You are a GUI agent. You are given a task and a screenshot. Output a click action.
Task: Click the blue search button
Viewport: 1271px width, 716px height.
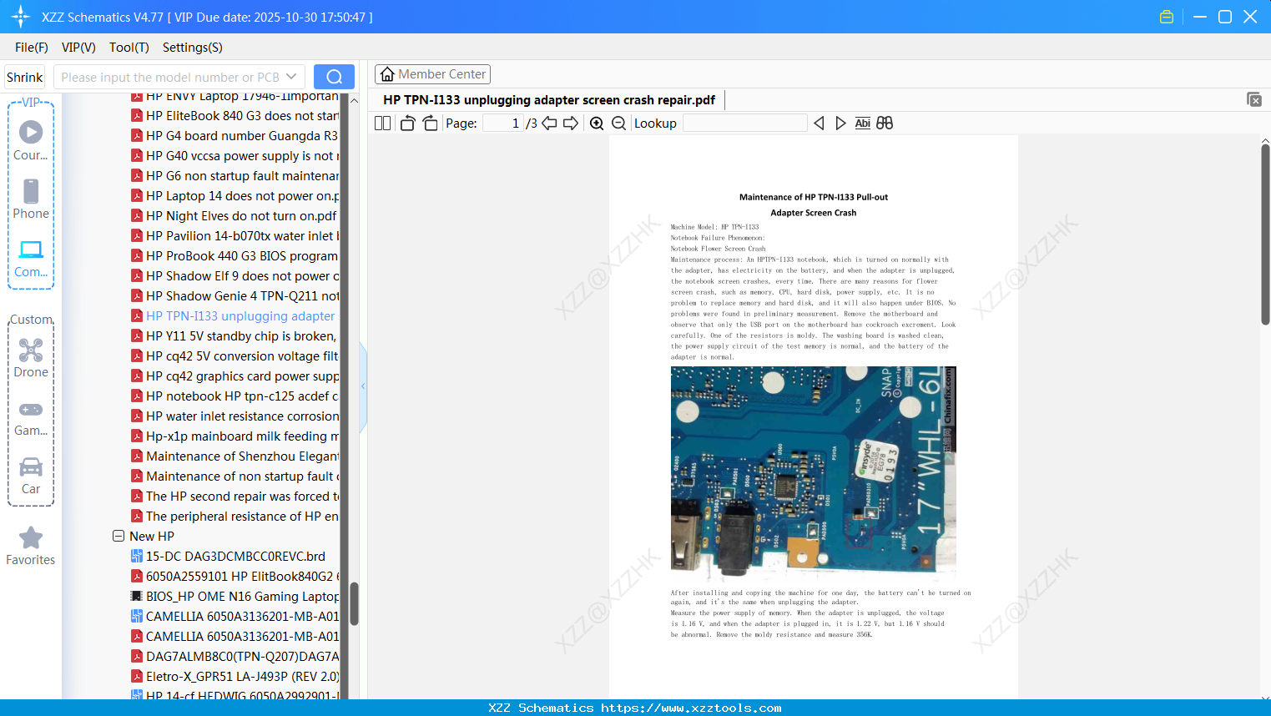pyautogui.click(x=334, y=77)
